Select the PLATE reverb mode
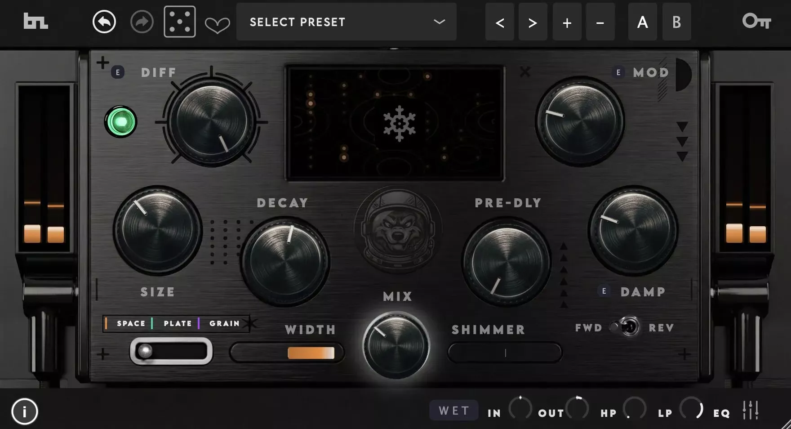This screenshot has width=791, height=429. [x=179, y=323]
